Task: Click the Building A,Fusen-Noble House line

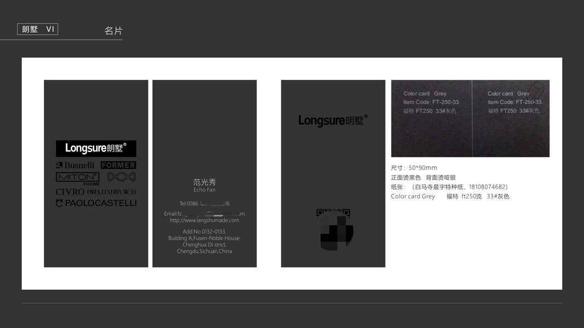Action: (x=205, y=238)
